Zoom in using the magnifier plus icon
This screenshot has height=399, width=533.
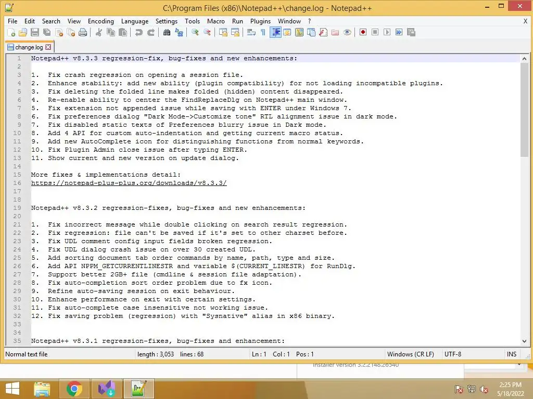(x=195, y=32)
